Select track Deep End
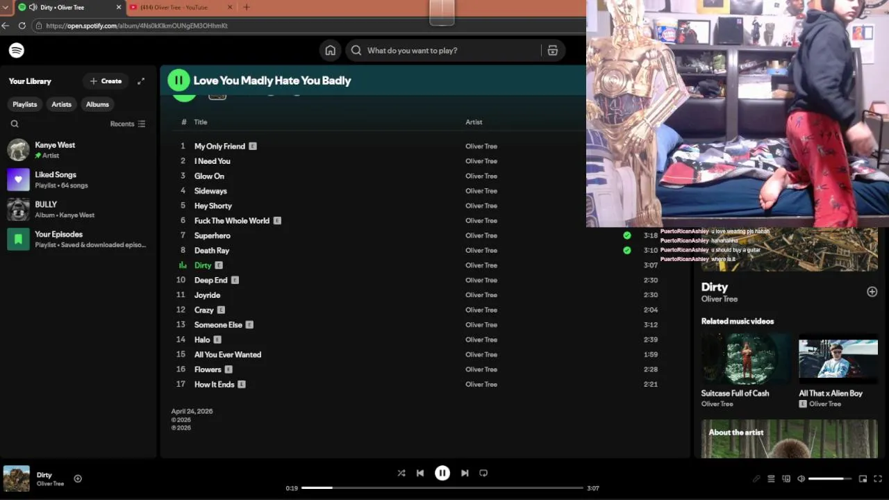889x500 pixels. (x=210, y=281)
